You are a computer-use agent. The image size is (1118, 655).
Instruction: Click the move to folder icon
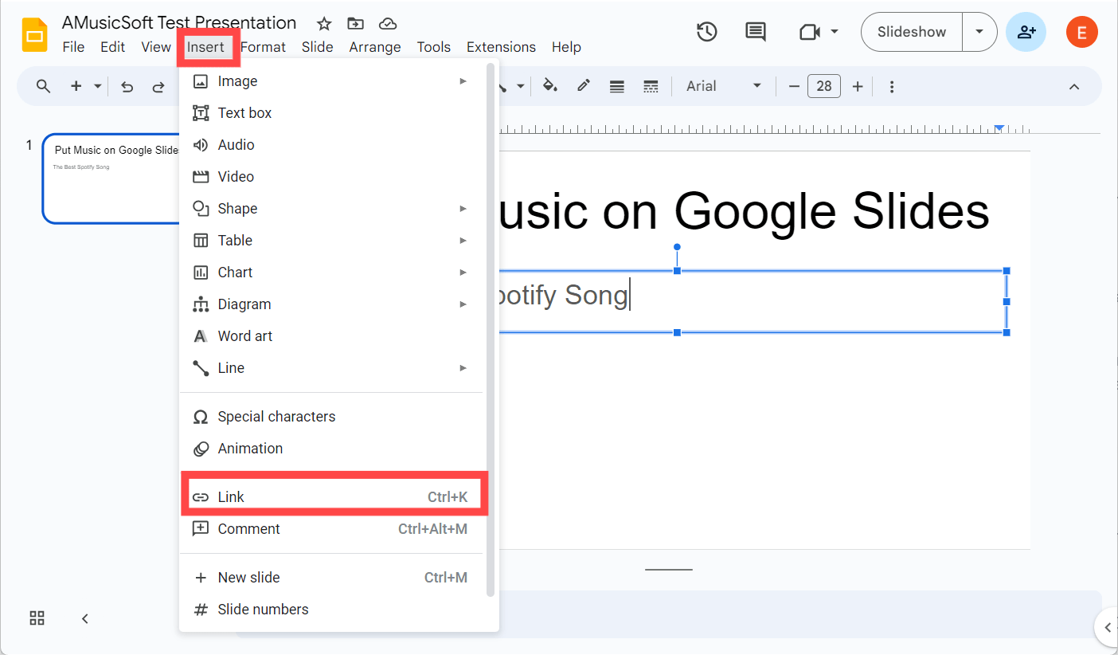[x=355, y=24]
